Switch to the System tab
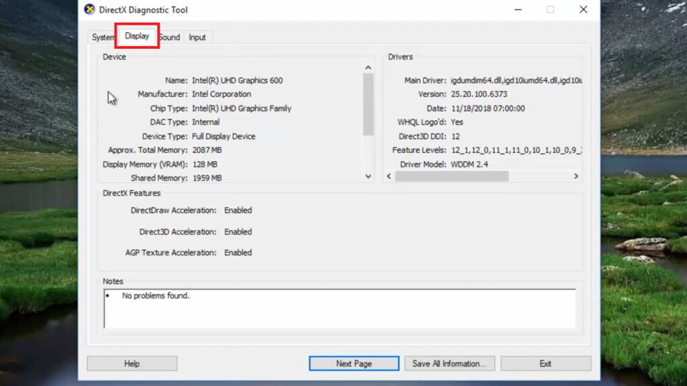The width and height of the screenshot is (687, 386). click(102, 37)
